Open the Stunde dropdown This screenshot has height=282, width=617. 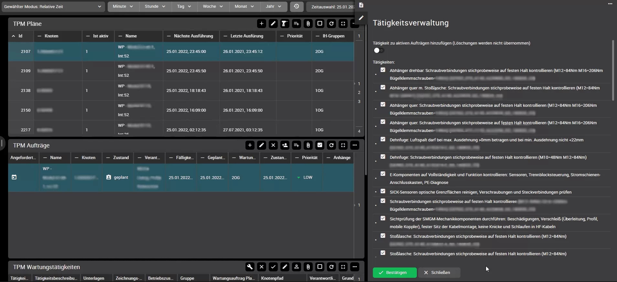[155, 6]
